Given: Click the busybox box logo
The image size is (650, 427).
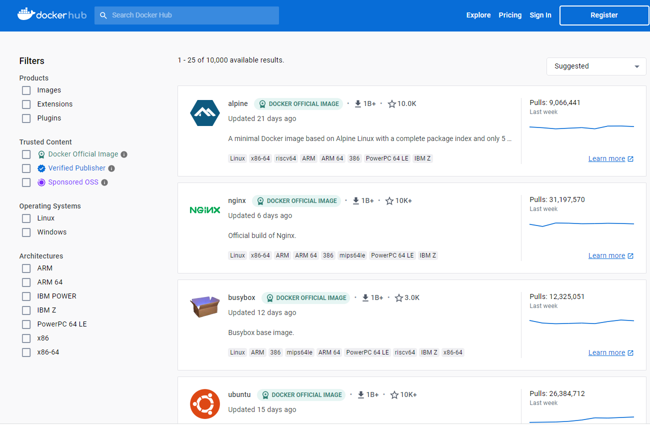Looking at the screenshot, I should (205, 306).
